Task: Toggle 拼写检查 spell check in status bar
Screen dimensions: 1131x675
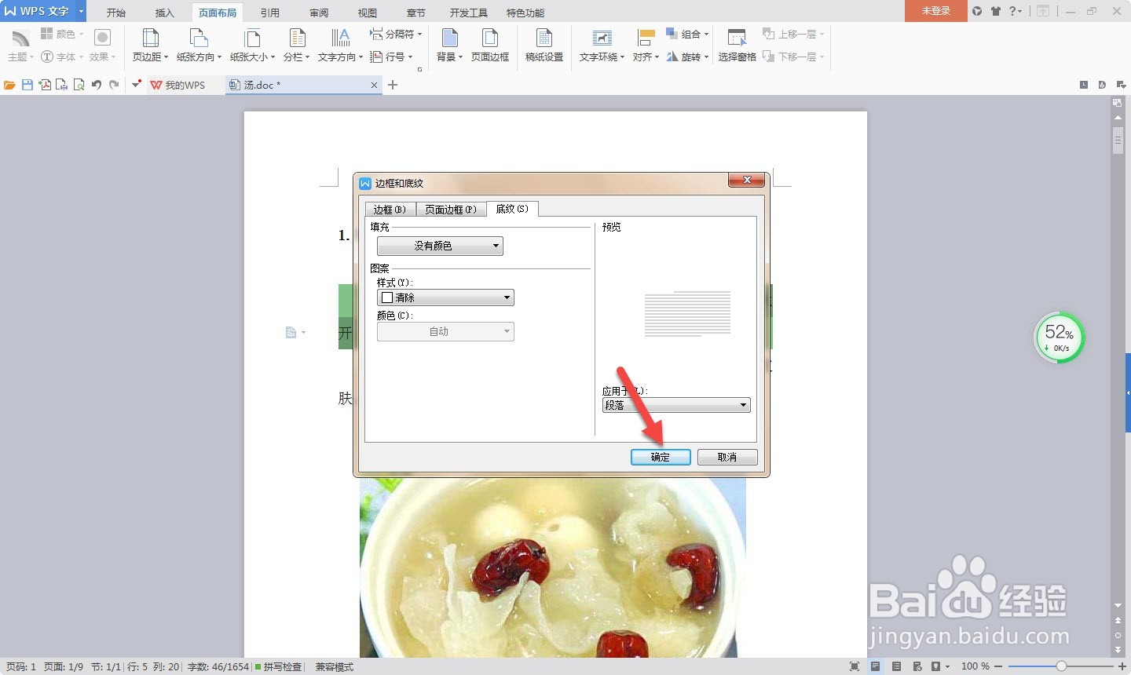Action: coord(278,666)
